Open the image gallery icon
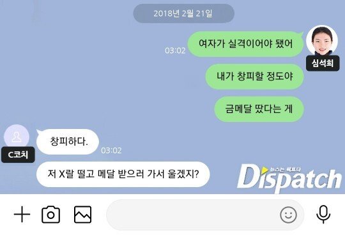The width and height of the screenshot is (345, 235). pyautogui.click(x=82, y=215)
